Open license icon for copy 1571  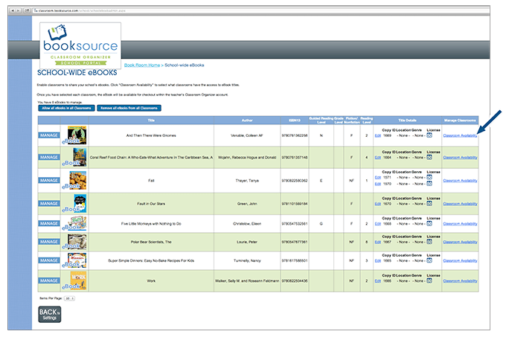429,177
